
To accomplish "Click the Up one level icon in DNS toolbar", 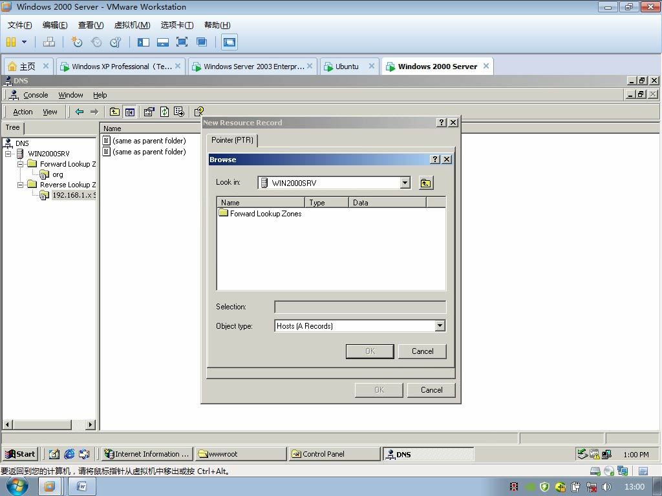I will (114, 112).
